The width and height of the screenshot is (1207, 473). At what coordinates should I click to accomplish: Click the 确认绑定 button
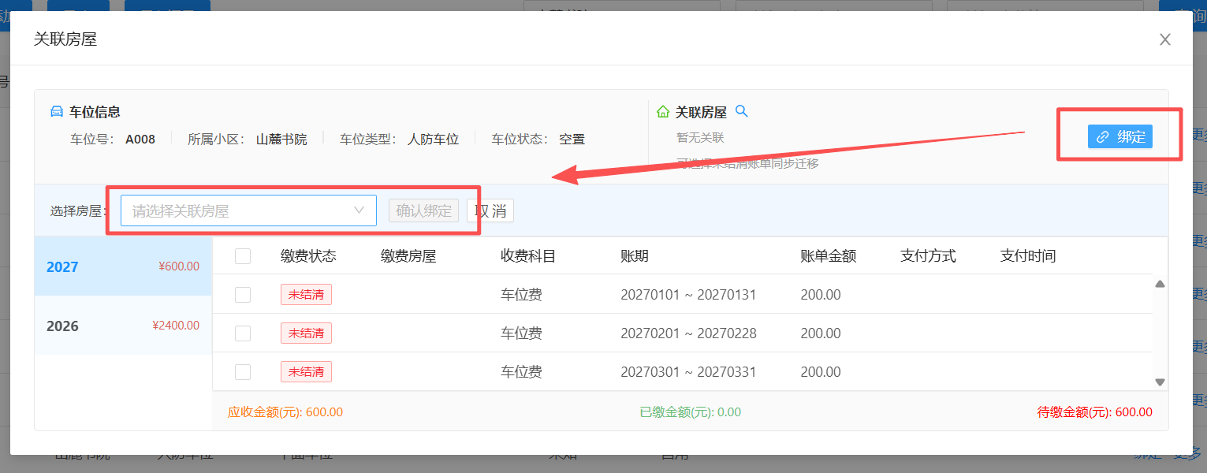423,210
